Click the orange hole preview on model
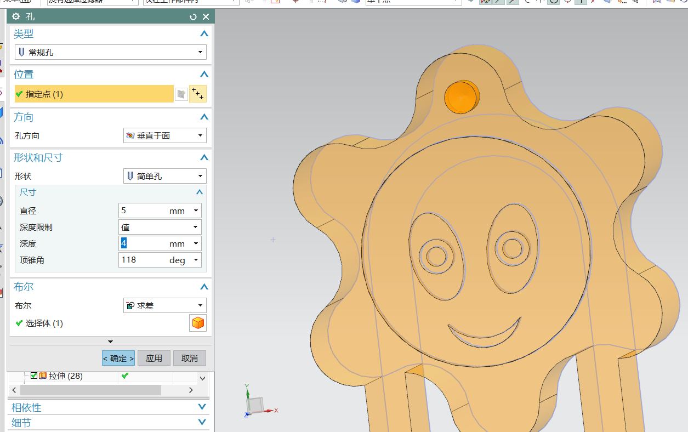Image resolution: width=688 pixels, height=432 pixels. (461, 96)
